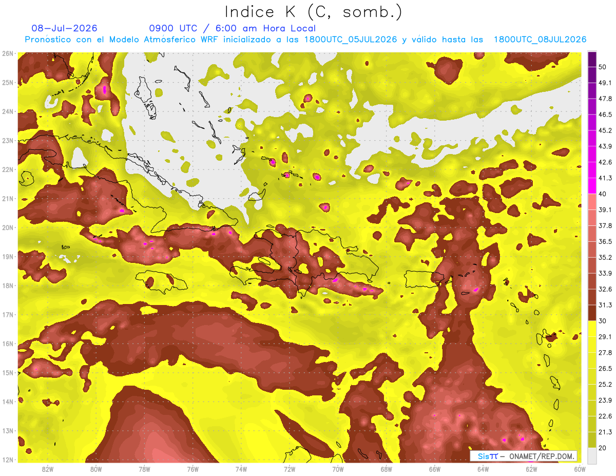Click the 22N latitude label

[x=8, y=169]
